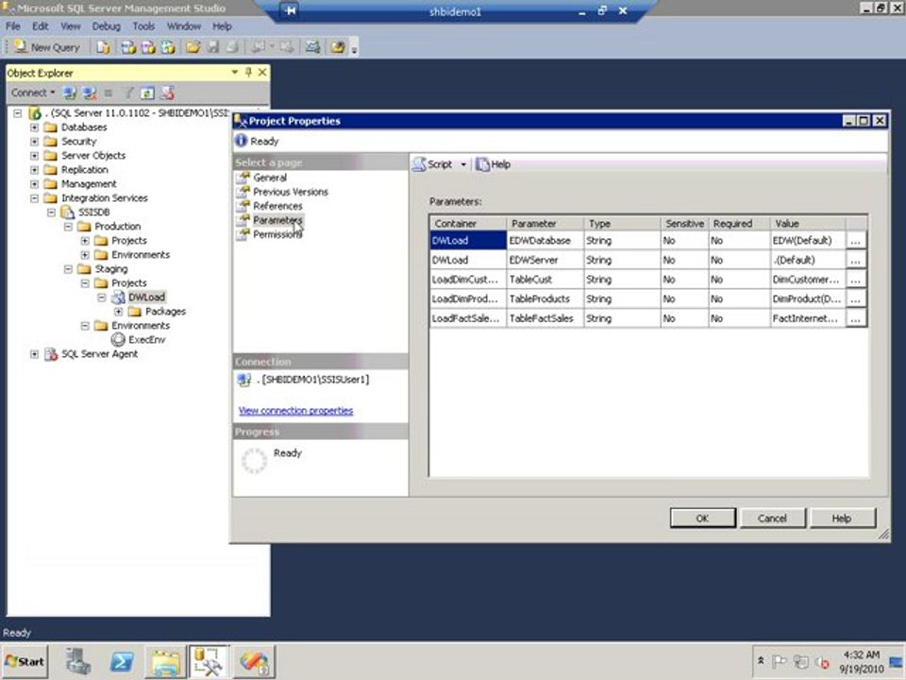The width and height of the screenshot is (906, 680).
Task: Click View connection properties link
Action: click(x=295, y=411)
